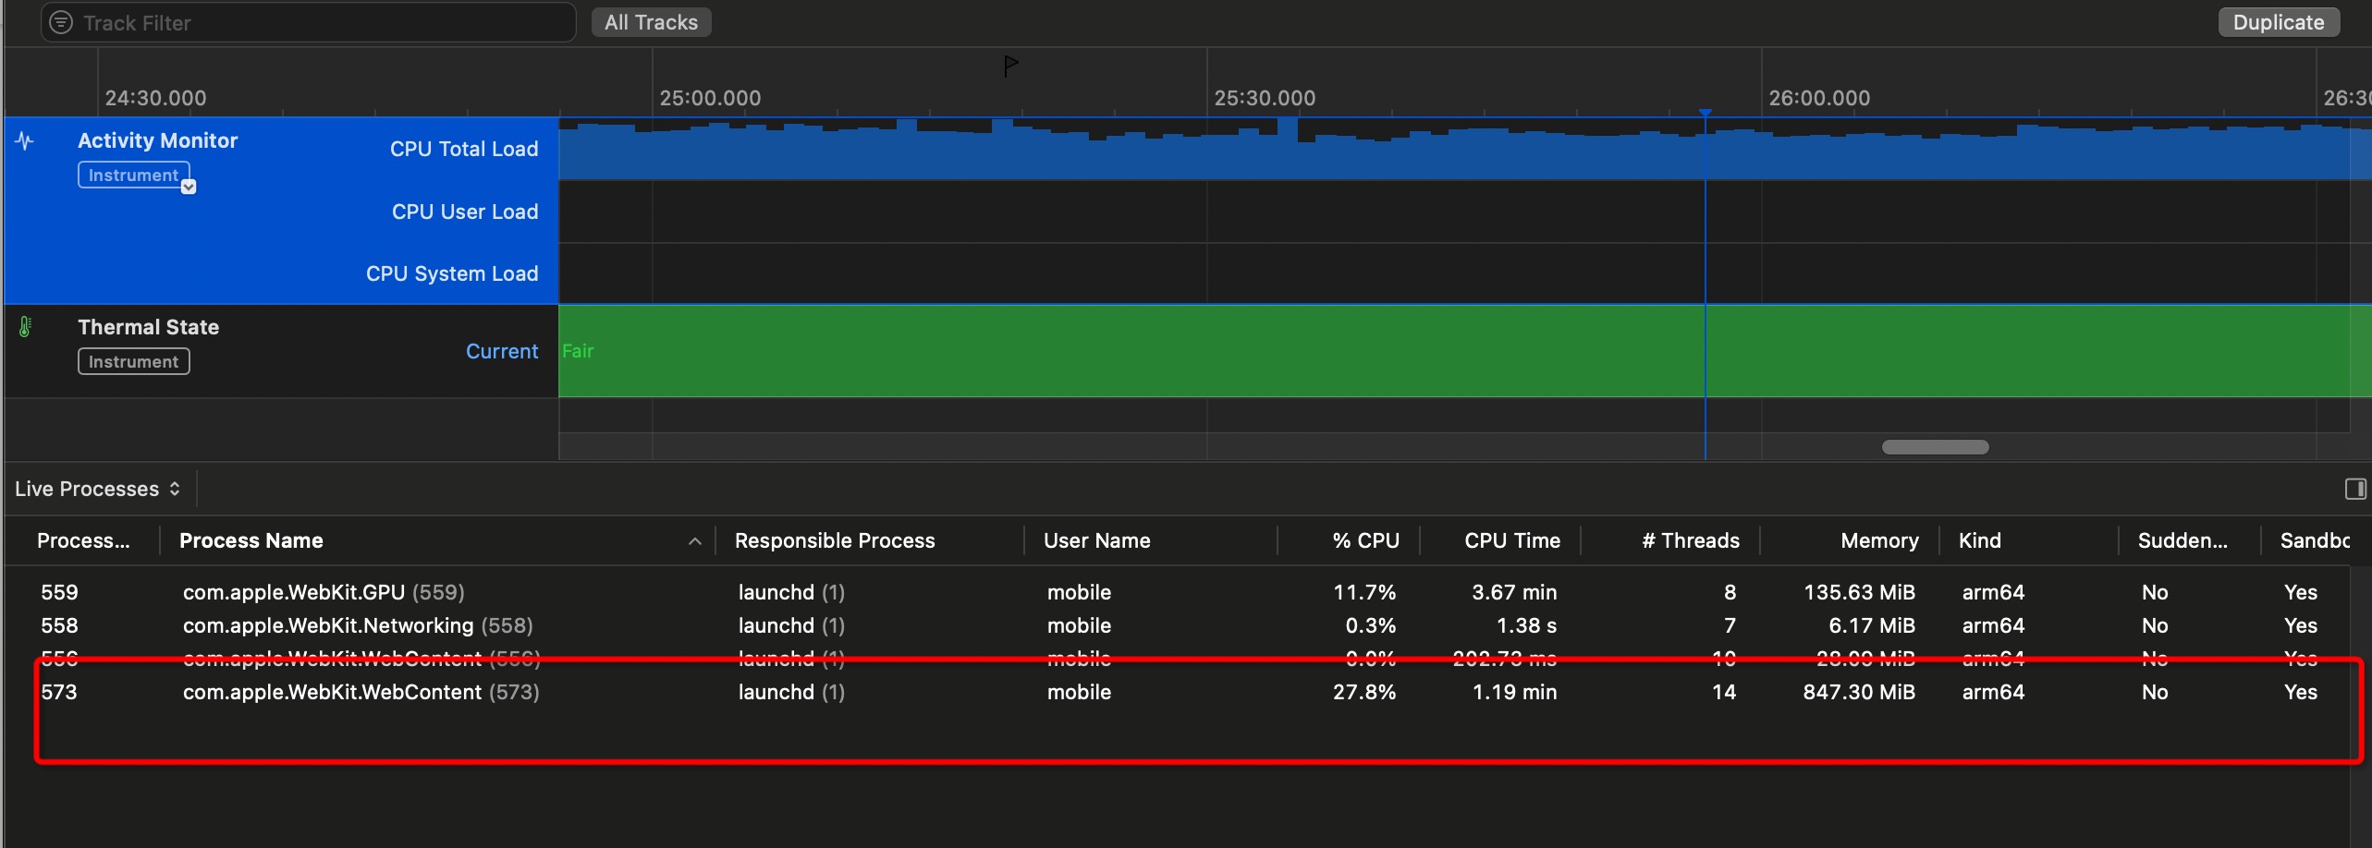Open the Activity Monitor Instrument badge dropdown
This screenshot has height=848, width=2372.
[189, 187]
